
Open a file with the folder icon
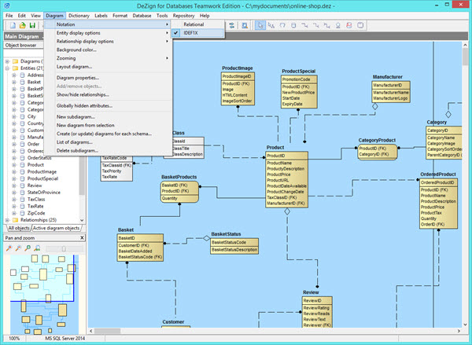click(22, 26)
